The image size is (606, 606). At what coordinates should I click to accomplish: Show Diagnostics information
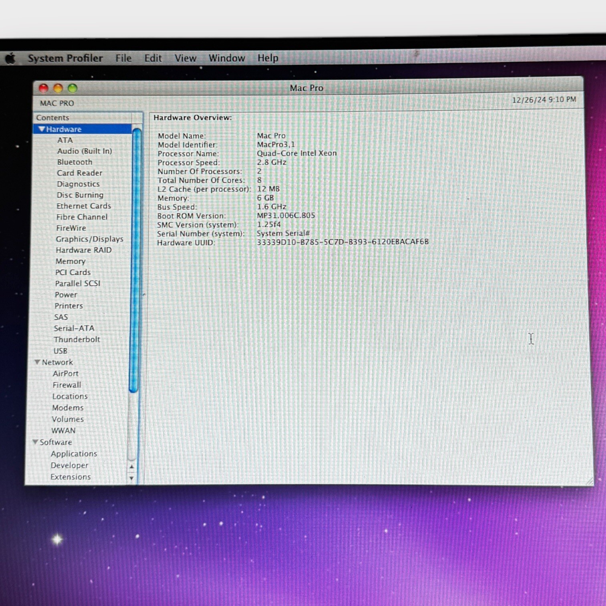pyautogui.click(x=78, y=184)
